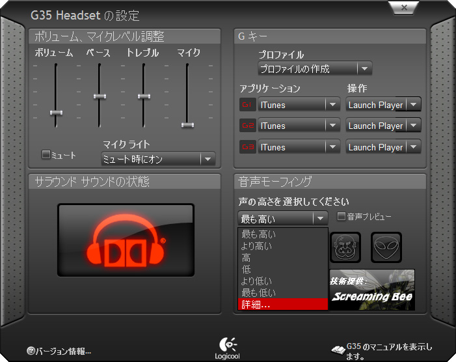
Task: Choose 詳細... in the pitch list
Action: click(x=283, y=304)
